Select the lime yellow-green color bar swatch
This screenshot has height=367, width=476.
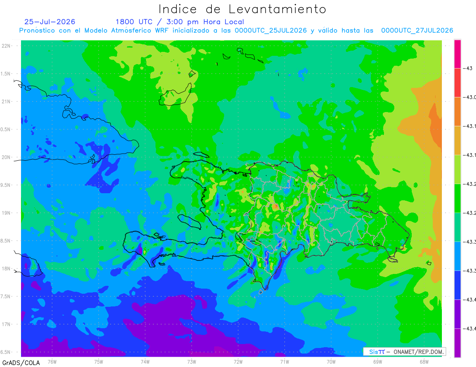pos(457,169)
